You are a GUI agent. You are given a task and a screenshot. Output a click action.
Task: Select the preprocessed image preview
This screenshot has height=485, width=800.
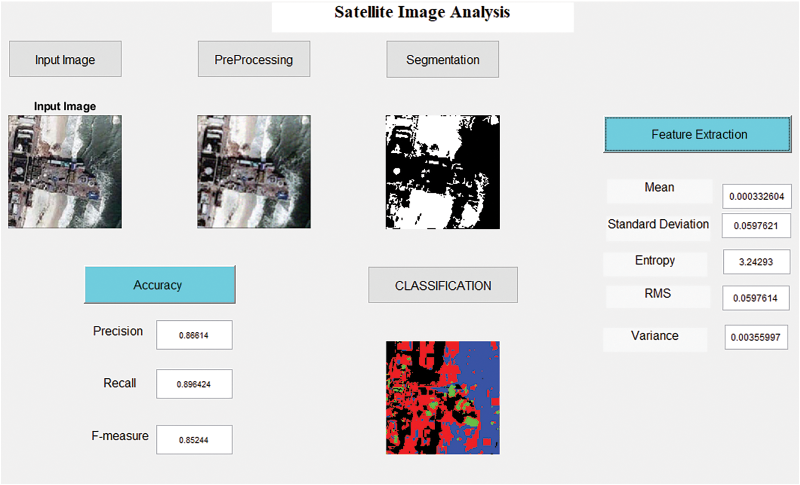[254, 171]
